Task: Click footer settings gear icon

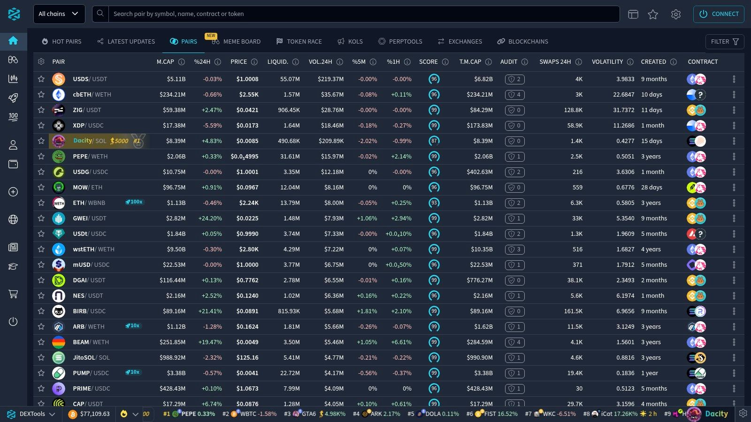Action: [x=743, y=414]
